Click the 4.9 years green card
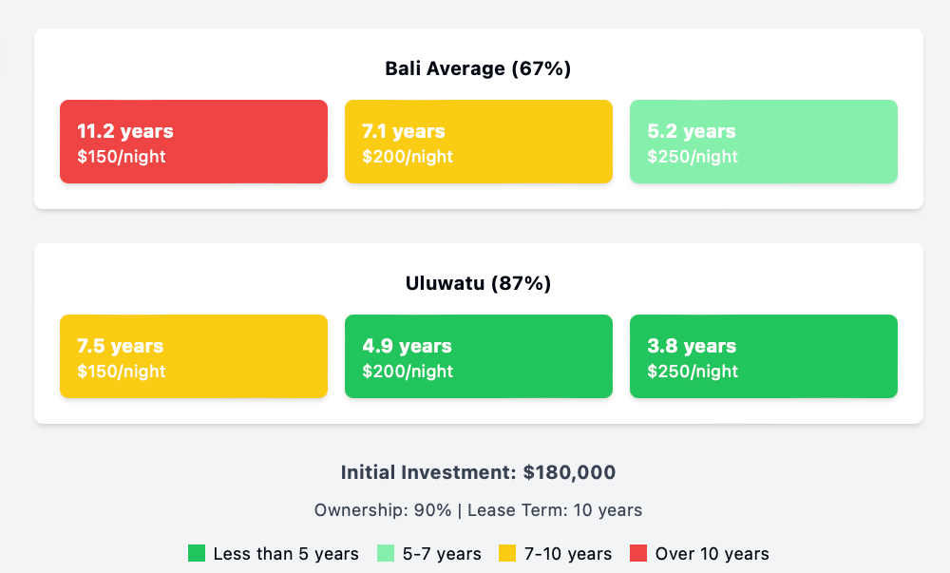950x573 pixels. point(479,356)
